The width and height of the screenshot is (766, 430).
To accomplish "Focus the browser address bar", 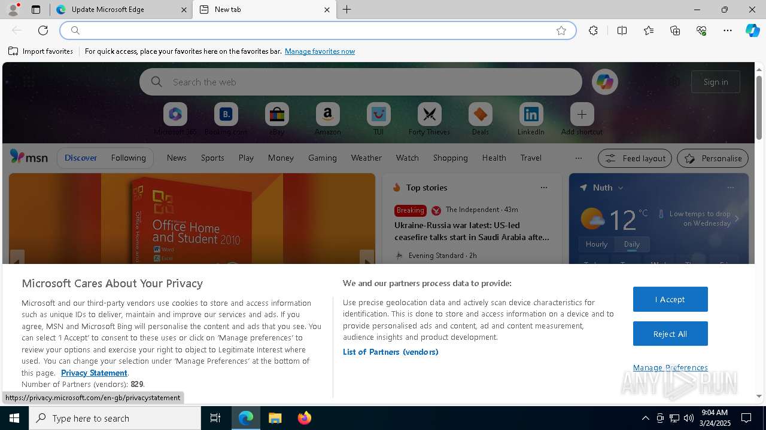I will (x=317, y=30).
